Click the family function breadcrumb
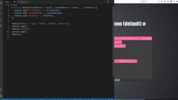 (14, 5)
